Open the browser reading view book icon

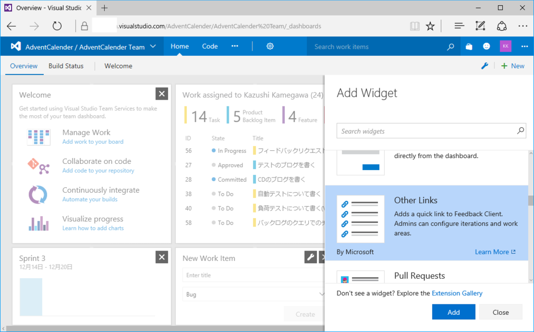click(415, 26)
